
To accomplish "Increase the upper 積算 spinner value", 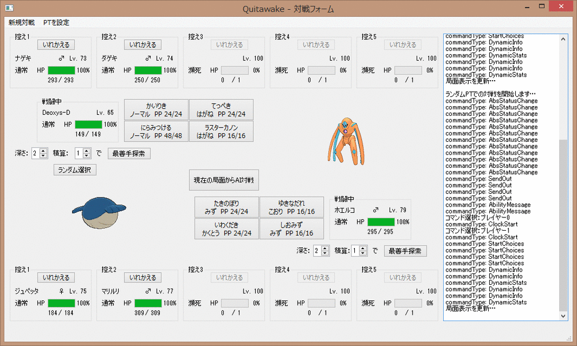I will (x=87, y=151).
